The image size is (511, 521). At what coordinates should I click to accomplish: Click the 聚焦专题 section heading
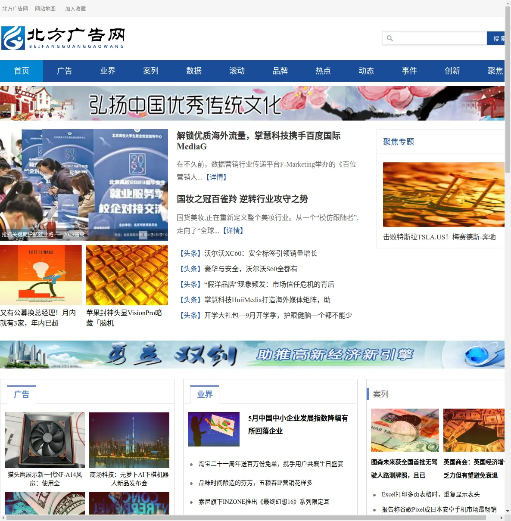pyautogui.click(x=399, y=142)
